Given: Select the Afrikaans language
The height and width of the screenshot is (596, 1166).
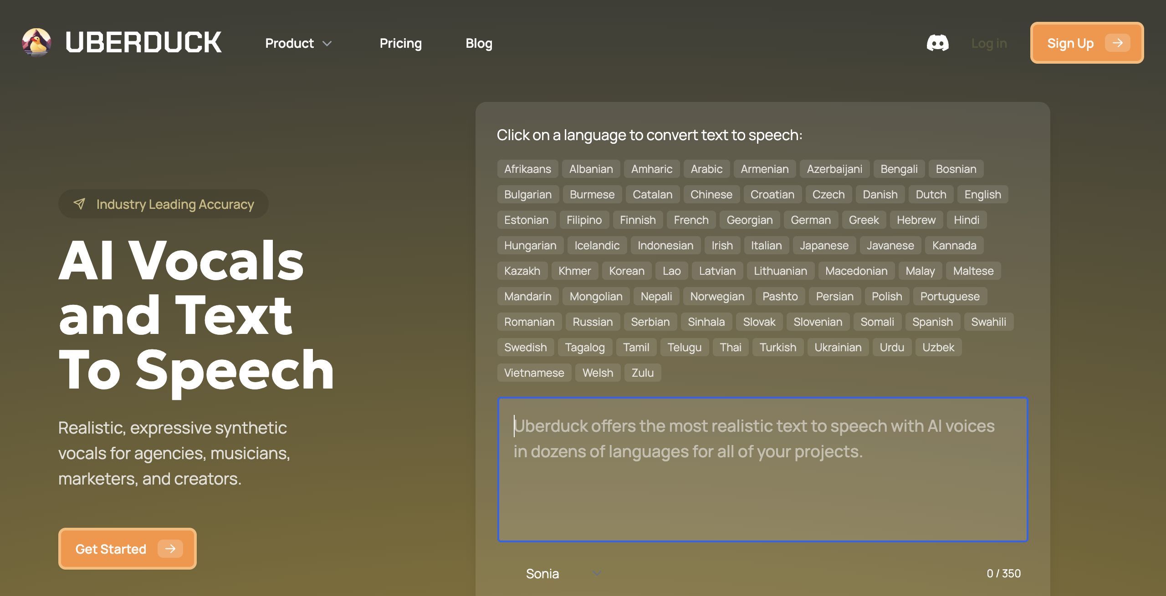Looking at the screenshot, I should tap(527, 169).
